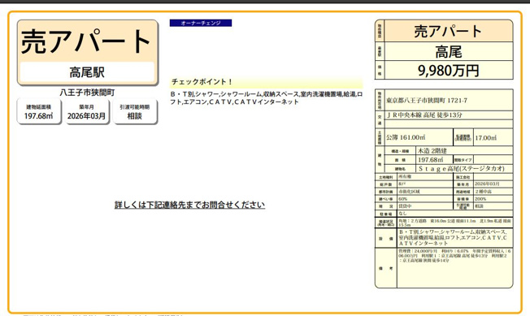This screenshot has height=316, width=530.
Task: Select the 200% floor area ratio value
Action: 480,199
